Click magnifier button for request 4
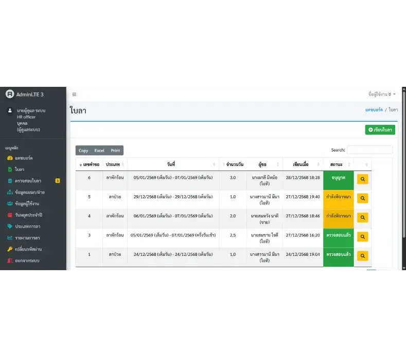The height and width of the screenshot is (357, 406). (x=362, y=217)
